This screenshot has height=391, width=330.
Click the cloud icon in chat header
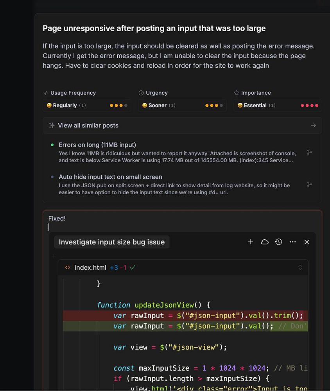[265, 242]
